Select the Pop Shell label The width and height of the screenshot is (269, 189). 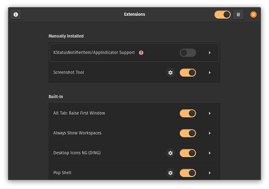coord(62,173)
